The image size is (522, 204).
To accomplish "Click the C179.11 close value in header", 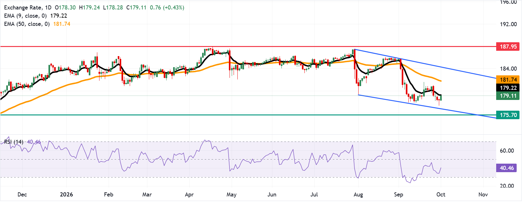I will coord(136,8).
